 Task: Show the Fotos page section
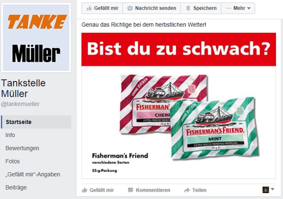[x=13, y=161]
